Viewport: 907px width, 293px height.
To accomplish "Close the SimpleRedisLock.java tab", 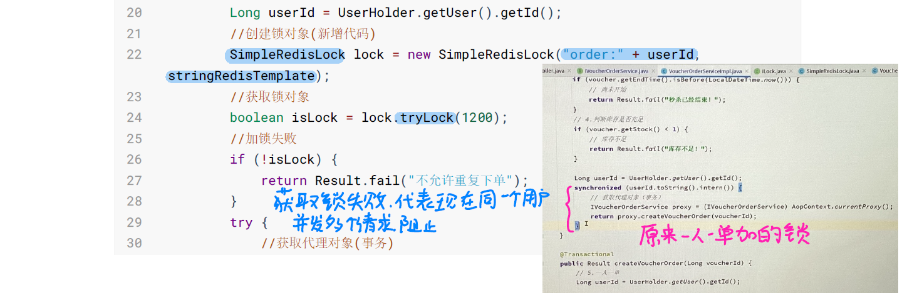I will pyautogui.click(x=864, y=71).
